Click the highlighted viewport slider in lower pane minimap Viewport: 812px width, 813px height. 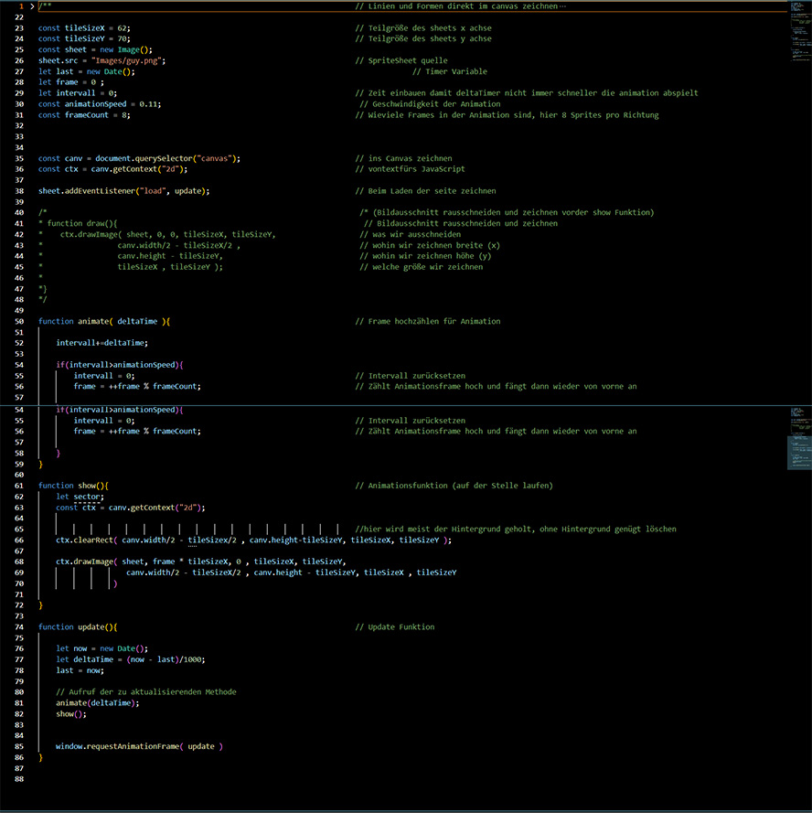pos(799,453)
